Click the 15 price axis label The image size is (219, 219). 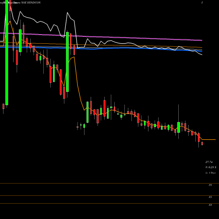(210, 197)
